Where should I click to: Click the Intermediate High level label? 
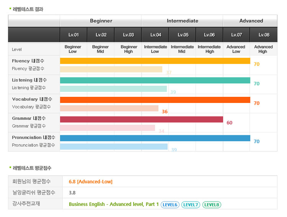click(210, 49)
